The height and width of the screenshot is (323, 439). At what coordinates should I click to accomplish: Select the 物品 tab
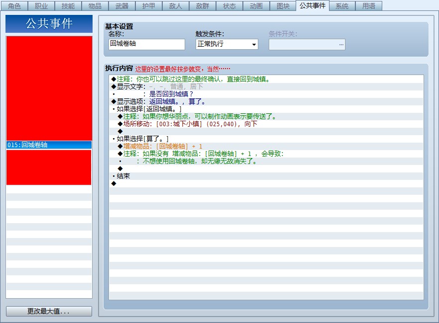pos(95,6)
